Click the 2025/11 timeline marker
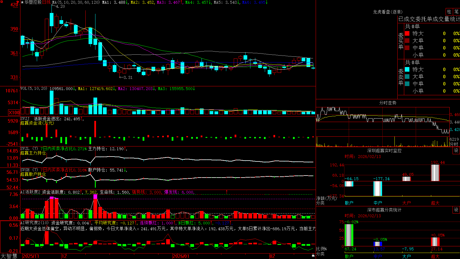This screenshot has width=460, height=259. [x=31, y=256]
